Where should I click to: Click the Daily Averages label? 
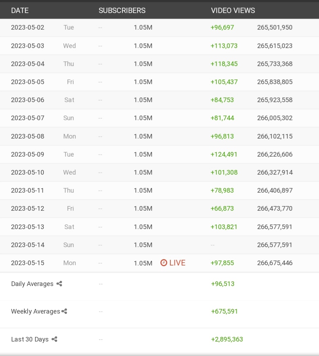click(x=32, y=284)
